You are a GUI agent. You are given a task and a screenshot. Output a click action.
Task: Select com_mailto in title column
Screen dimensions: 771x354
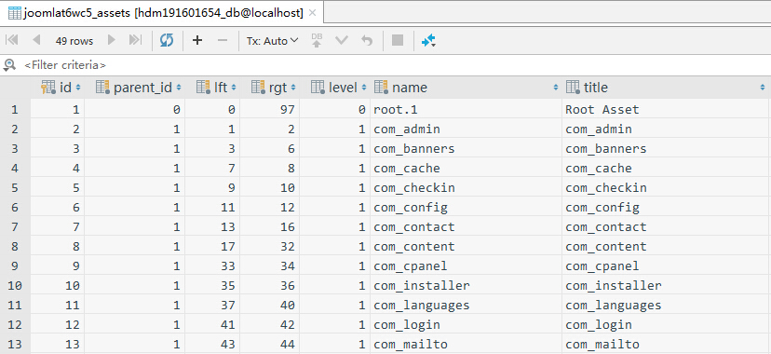pyautogui.click(x=666, y=344)
